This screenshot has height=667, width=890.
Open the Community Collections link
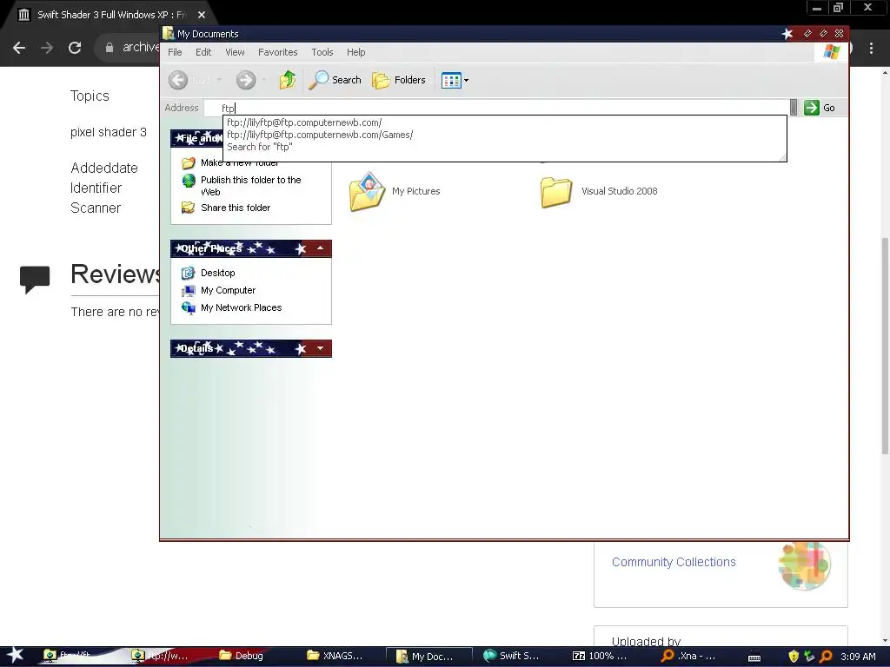tap(674, 562)
